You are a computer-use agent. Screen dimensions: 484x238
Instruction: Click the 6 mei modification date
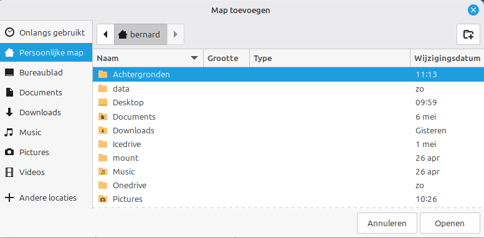point(425,117)
